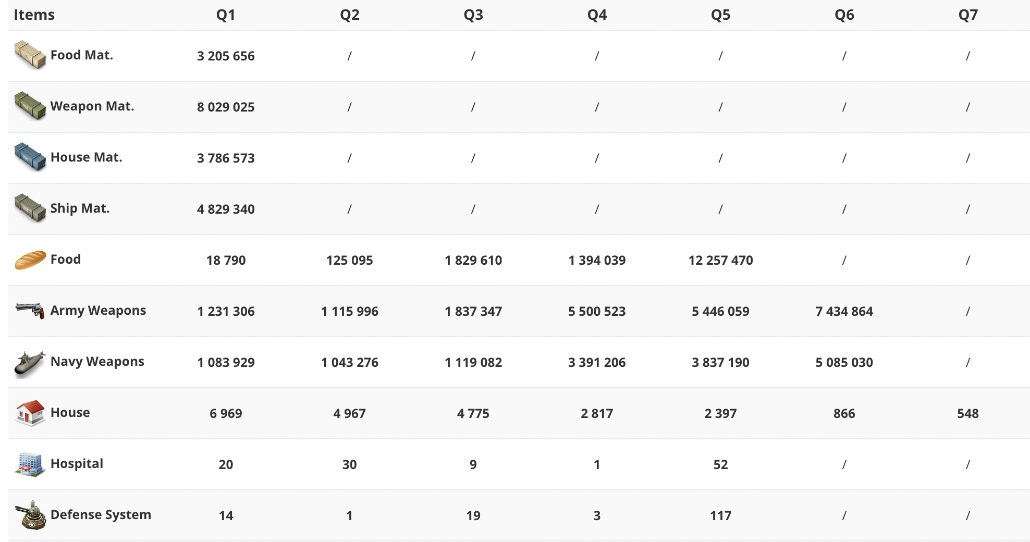Select the Defense System row label
The height and width of the screenshot is (542, 1030).
(x=101, y=515)
